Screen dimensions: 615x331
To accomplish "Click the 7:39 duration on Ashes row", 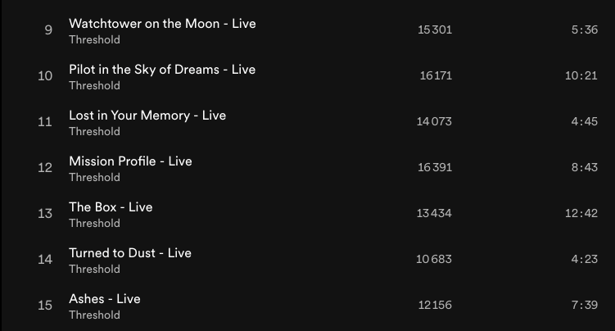I will click(585, 306).
